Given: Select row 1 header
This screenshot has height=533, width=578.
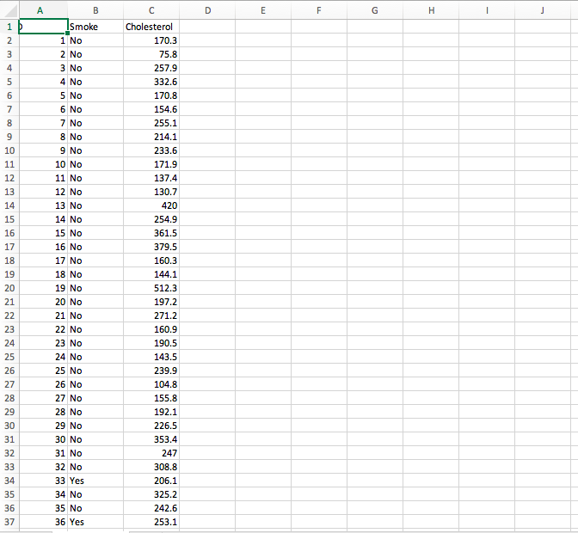Looking at the screenshot, I should [x=9, y=27].
